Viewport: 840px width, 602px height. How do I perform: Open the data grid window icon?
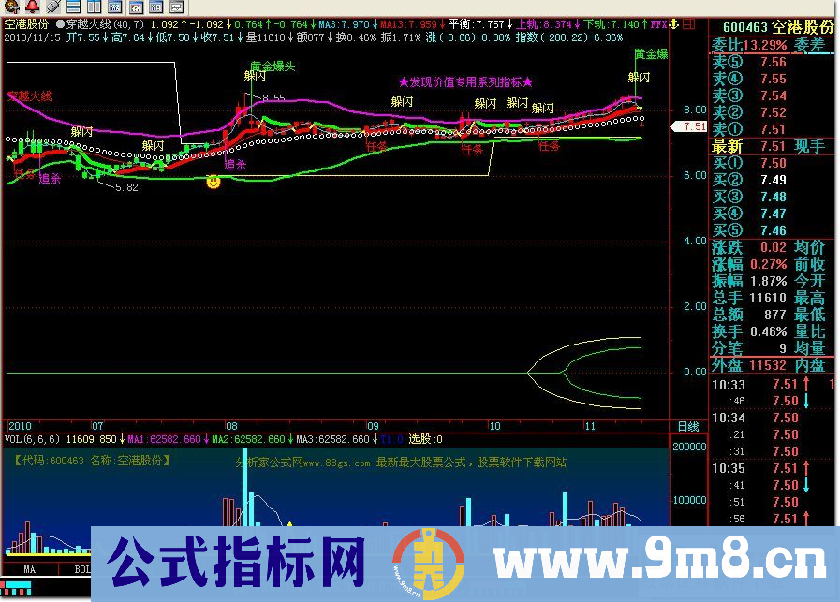pos(155,7)
